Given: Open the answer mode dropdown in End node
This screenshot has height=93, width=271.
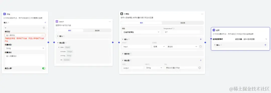Looking at the screenshot, I should point(251,39).
